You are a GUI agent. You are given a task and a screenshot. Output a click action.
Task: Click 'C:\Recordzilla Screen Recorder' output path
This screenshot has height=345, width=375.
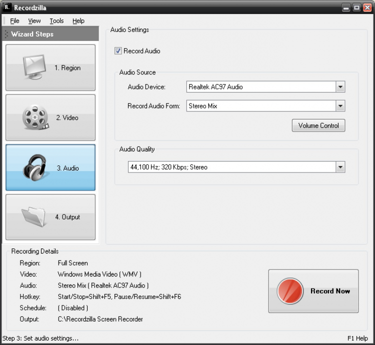coord(100,319)
